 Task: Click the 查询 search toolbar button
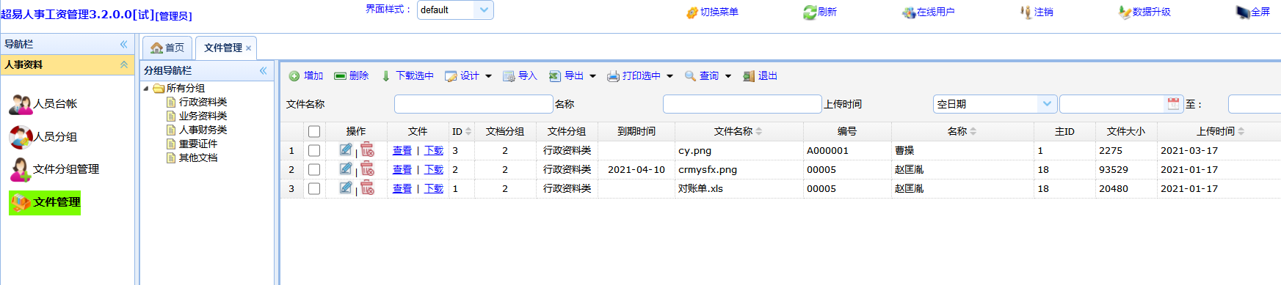point(702,76)
